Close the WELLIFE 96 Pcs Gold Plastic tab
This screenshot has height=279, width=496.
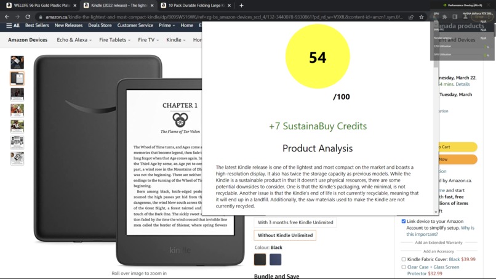pos(74,6)
